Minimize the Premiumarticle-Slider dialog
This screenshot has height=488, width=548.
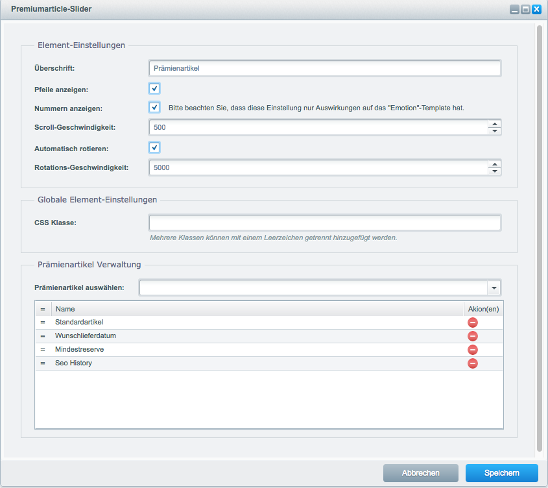tap(514, 10)
